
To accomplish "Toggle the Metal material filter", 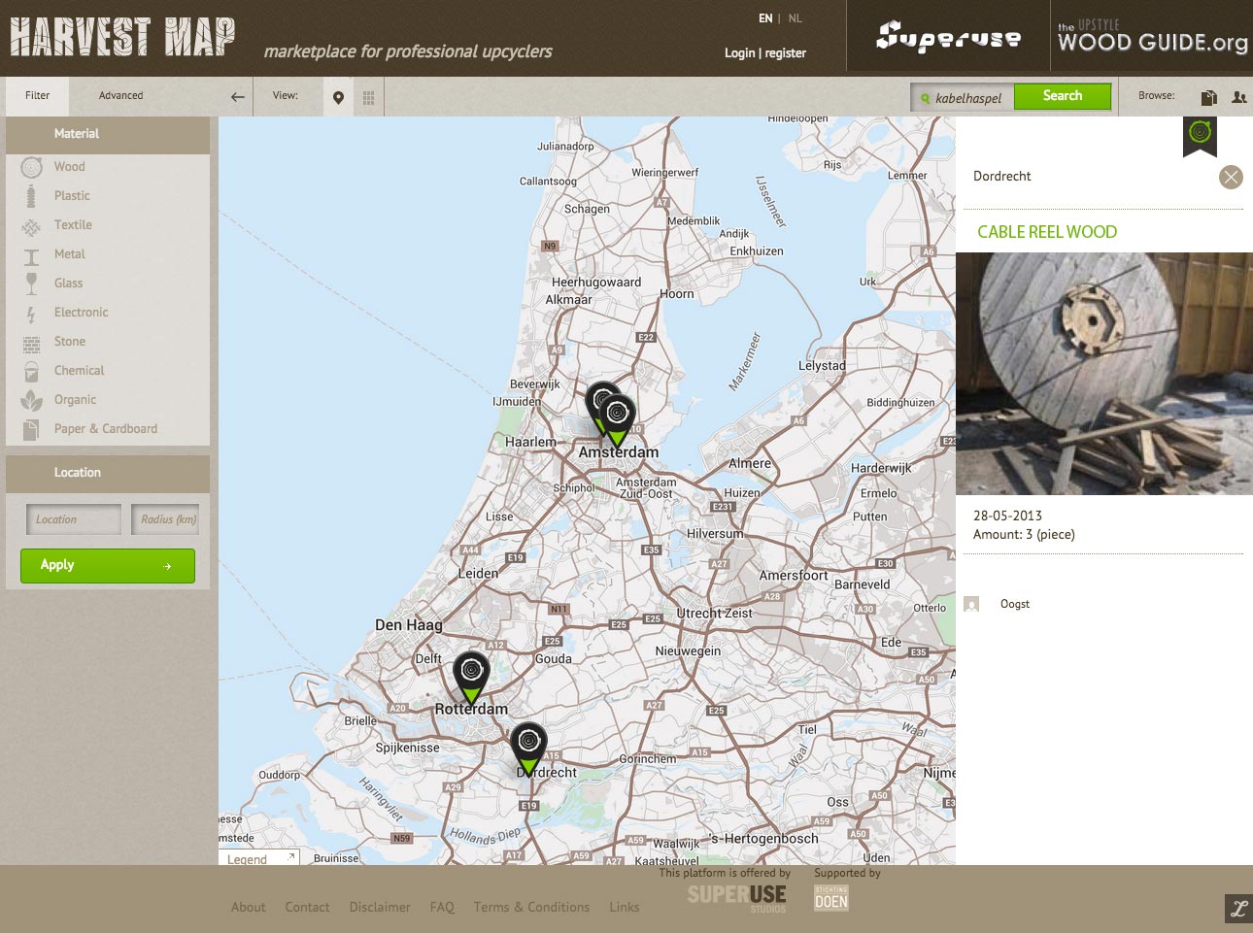I will (x=69, y=254).
